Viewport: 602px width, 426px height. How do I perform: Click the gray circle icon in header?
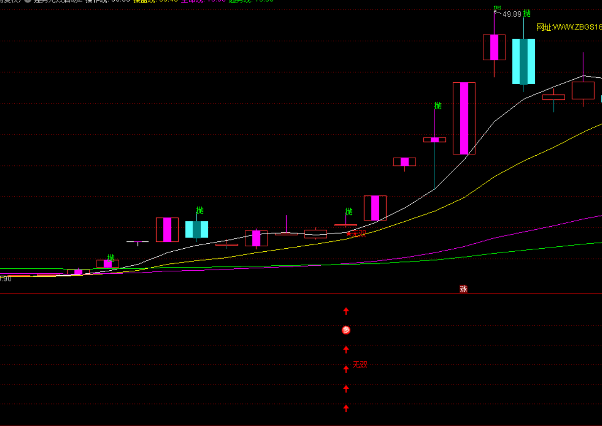27,1
